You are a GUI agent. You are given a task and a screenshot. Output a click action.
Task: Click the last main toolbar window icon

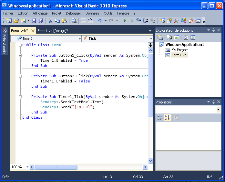point(198,21)
